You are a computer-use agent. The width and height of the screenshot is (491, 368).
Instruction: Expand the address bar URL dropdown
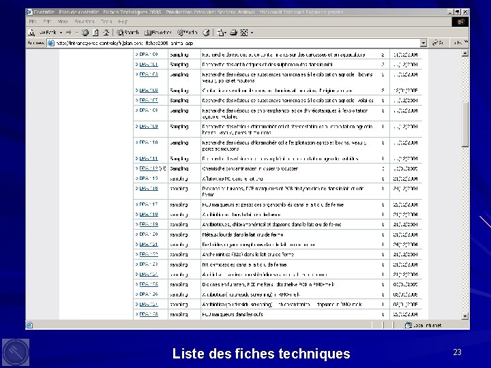click(x=423, y=43)
